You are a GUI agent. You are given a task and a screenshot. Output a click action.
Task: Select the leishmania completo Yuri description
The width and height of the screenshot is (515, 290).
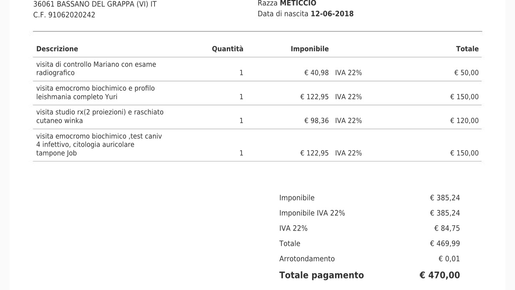pos(95,92)
